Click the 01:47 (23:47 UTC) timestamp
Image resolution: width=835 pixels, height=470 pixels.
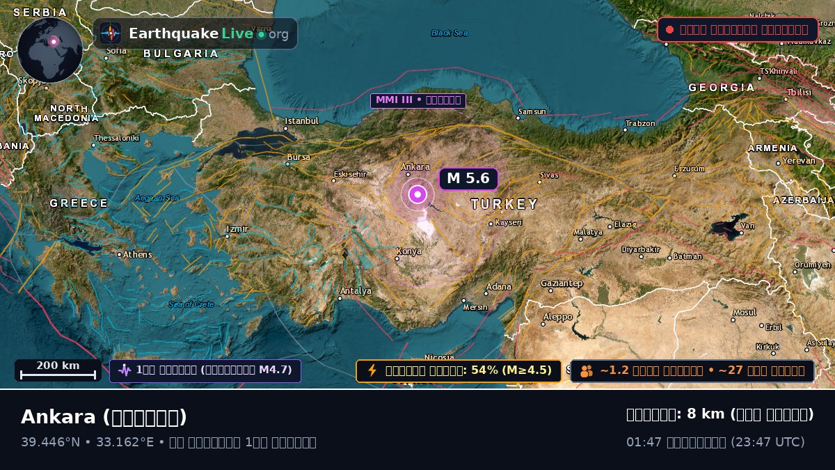click(715, 442)
